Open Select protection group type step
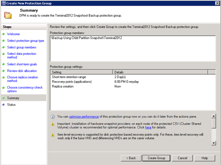The height and width of the screenshot is (165, 221). point(26,41)
